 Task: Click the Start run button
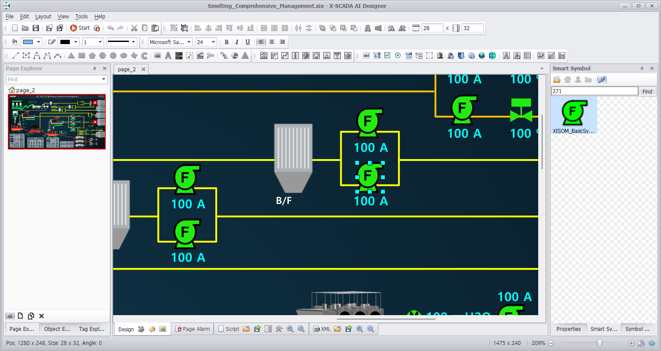[80, 28]
